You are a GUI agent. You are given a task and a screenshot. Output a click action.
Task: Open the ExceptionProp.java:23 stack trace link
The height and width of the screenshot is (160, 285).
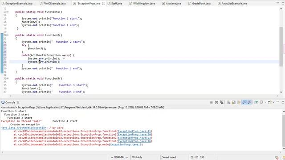(x=134, y=138)
